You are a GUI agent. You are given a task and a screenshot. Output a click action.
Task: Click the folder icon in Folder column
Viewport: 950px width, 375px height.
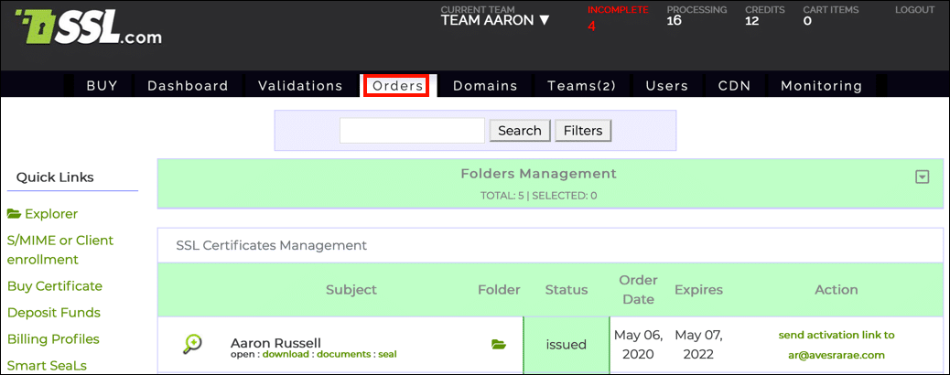pyautogui.click(x=498, y=344)
